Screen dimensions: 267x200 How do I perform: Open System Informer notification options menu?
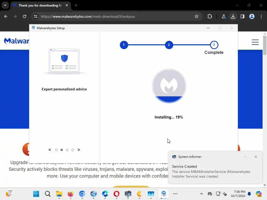[245, 157]
